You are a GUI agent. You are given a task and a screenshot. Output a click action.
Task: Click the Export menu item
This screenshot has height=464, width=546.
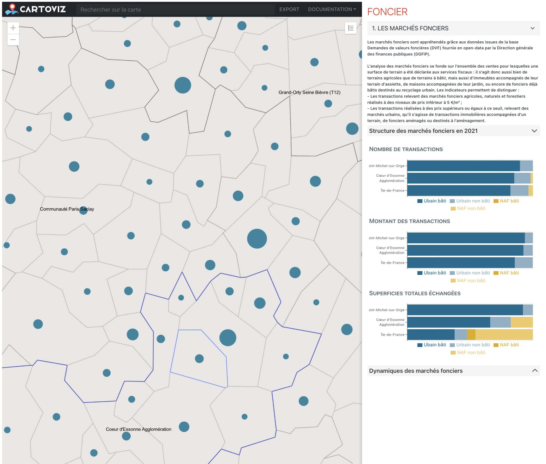(289, 9)
